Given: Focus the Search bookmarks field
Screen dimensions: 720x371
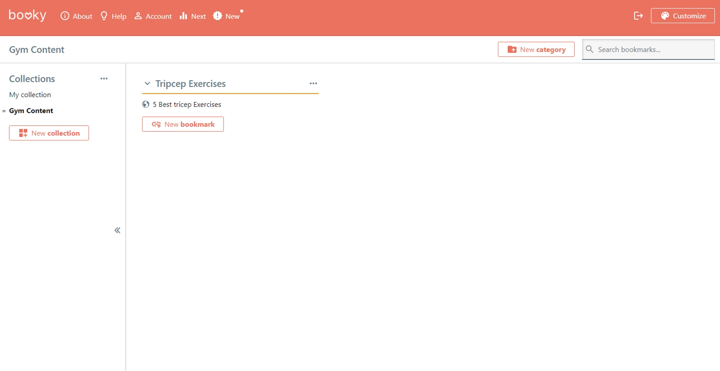Looking at the screenshot, I should tap(648, 50).
